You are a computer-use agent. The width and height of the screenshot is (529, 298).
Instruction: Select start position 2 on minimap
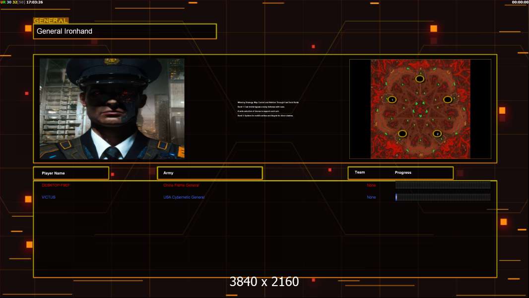click(437, 134)
